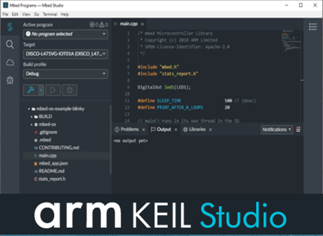Open the Search view in sidebar
This screenshot has width=323, height=236.
[10, 45]
